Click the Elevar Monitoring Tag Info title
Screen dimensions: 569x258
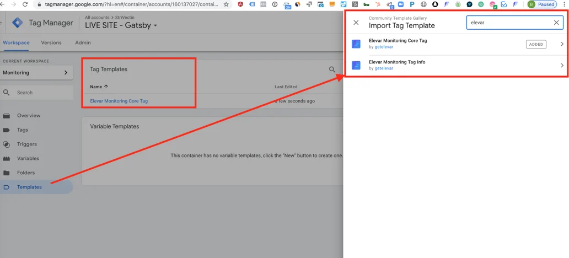[397, 62]
